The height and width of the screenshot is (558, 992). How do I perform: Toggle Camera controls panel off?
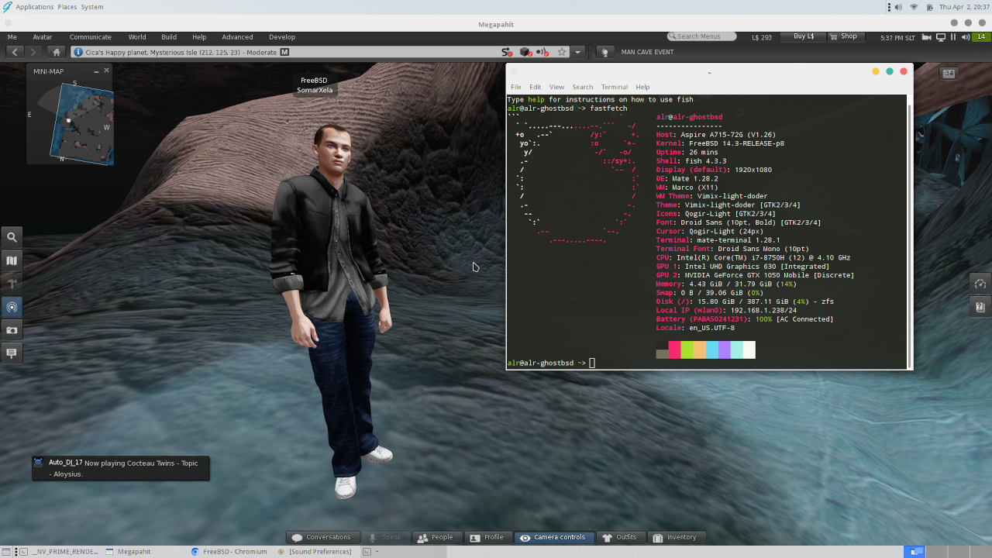(553, 537)
